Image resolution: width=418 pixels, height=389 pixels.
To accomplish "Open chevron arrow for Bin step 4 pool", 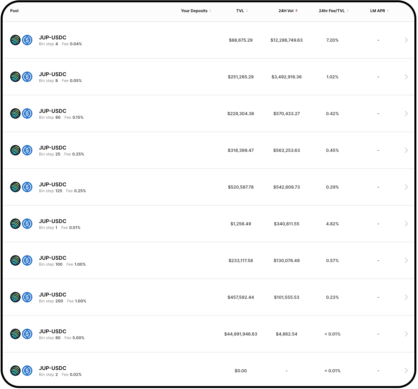I will coord(406,40).
